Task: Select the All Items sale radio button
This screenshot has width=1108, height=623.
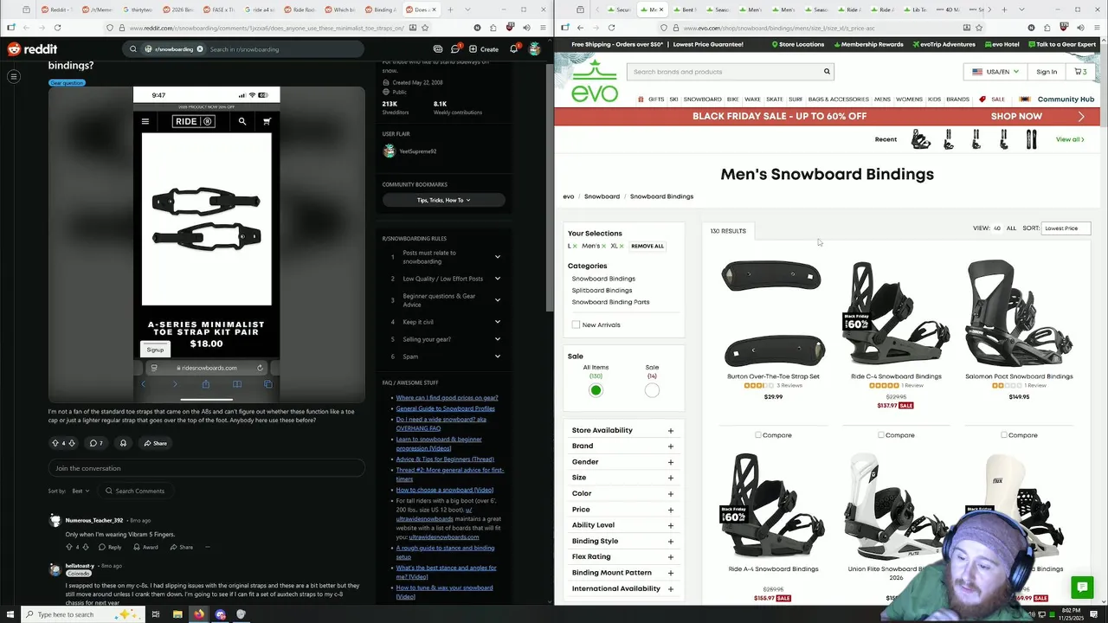Action: (596, 390)
